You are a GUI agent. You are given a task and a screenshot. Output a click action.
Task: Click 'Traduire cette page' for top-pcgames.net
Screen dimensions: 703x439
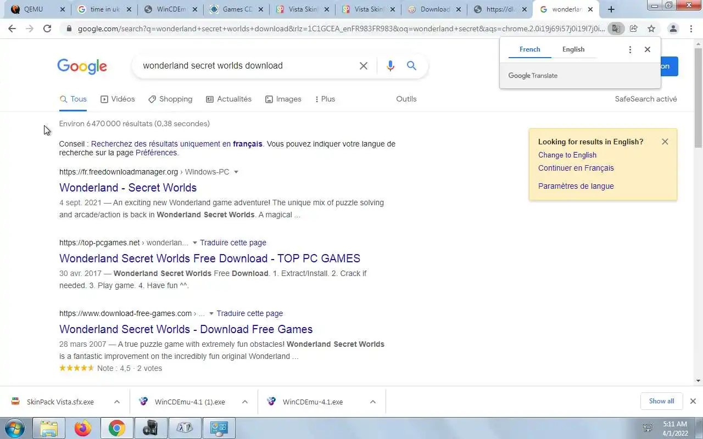click(x=233, y=243)
